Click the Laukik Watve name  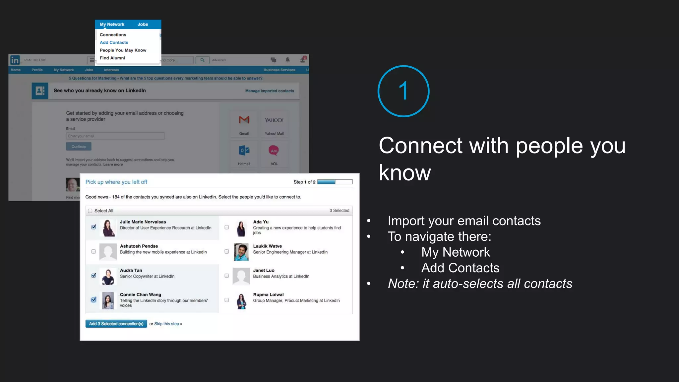click(268, 246)
